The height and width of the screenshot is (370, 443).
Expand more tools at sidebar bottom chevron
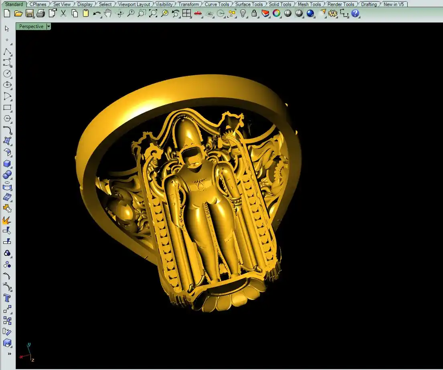[x=9, y=354]
